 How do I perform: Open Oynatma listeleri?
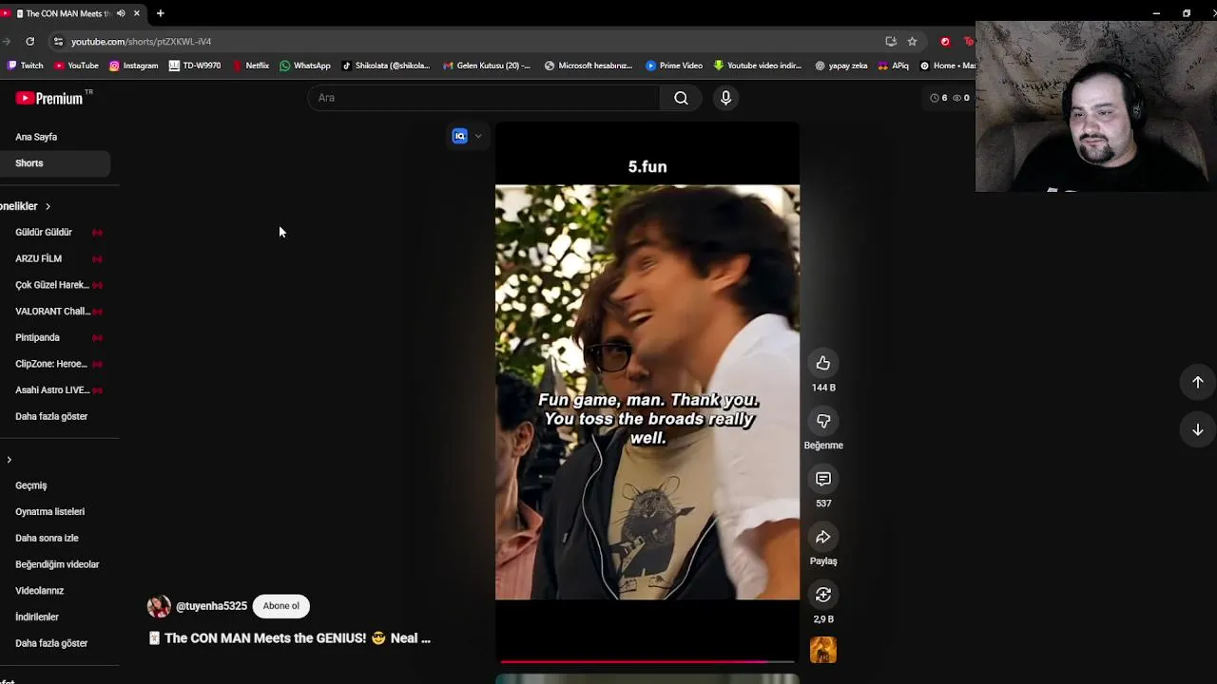point(49,512)
